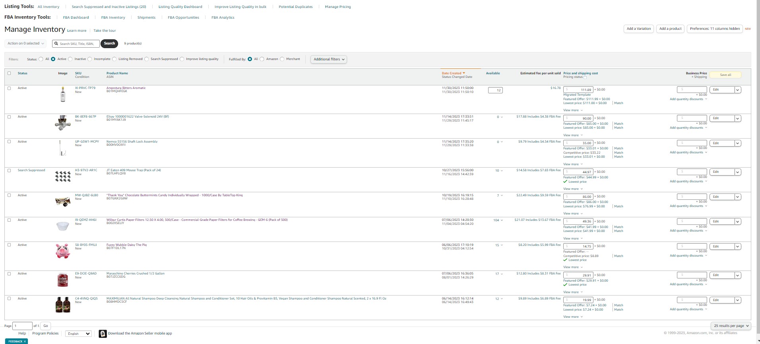Go to FBA Inventory

pyautogui.click(x=113, y=17)
